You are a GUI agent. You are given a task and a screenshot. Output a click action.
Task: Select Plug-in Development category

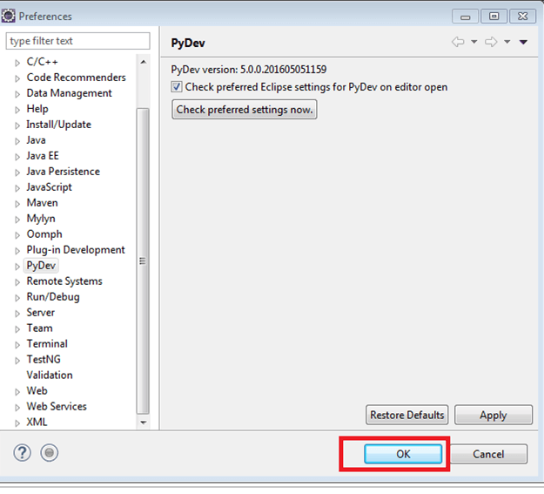coord(76,250)
